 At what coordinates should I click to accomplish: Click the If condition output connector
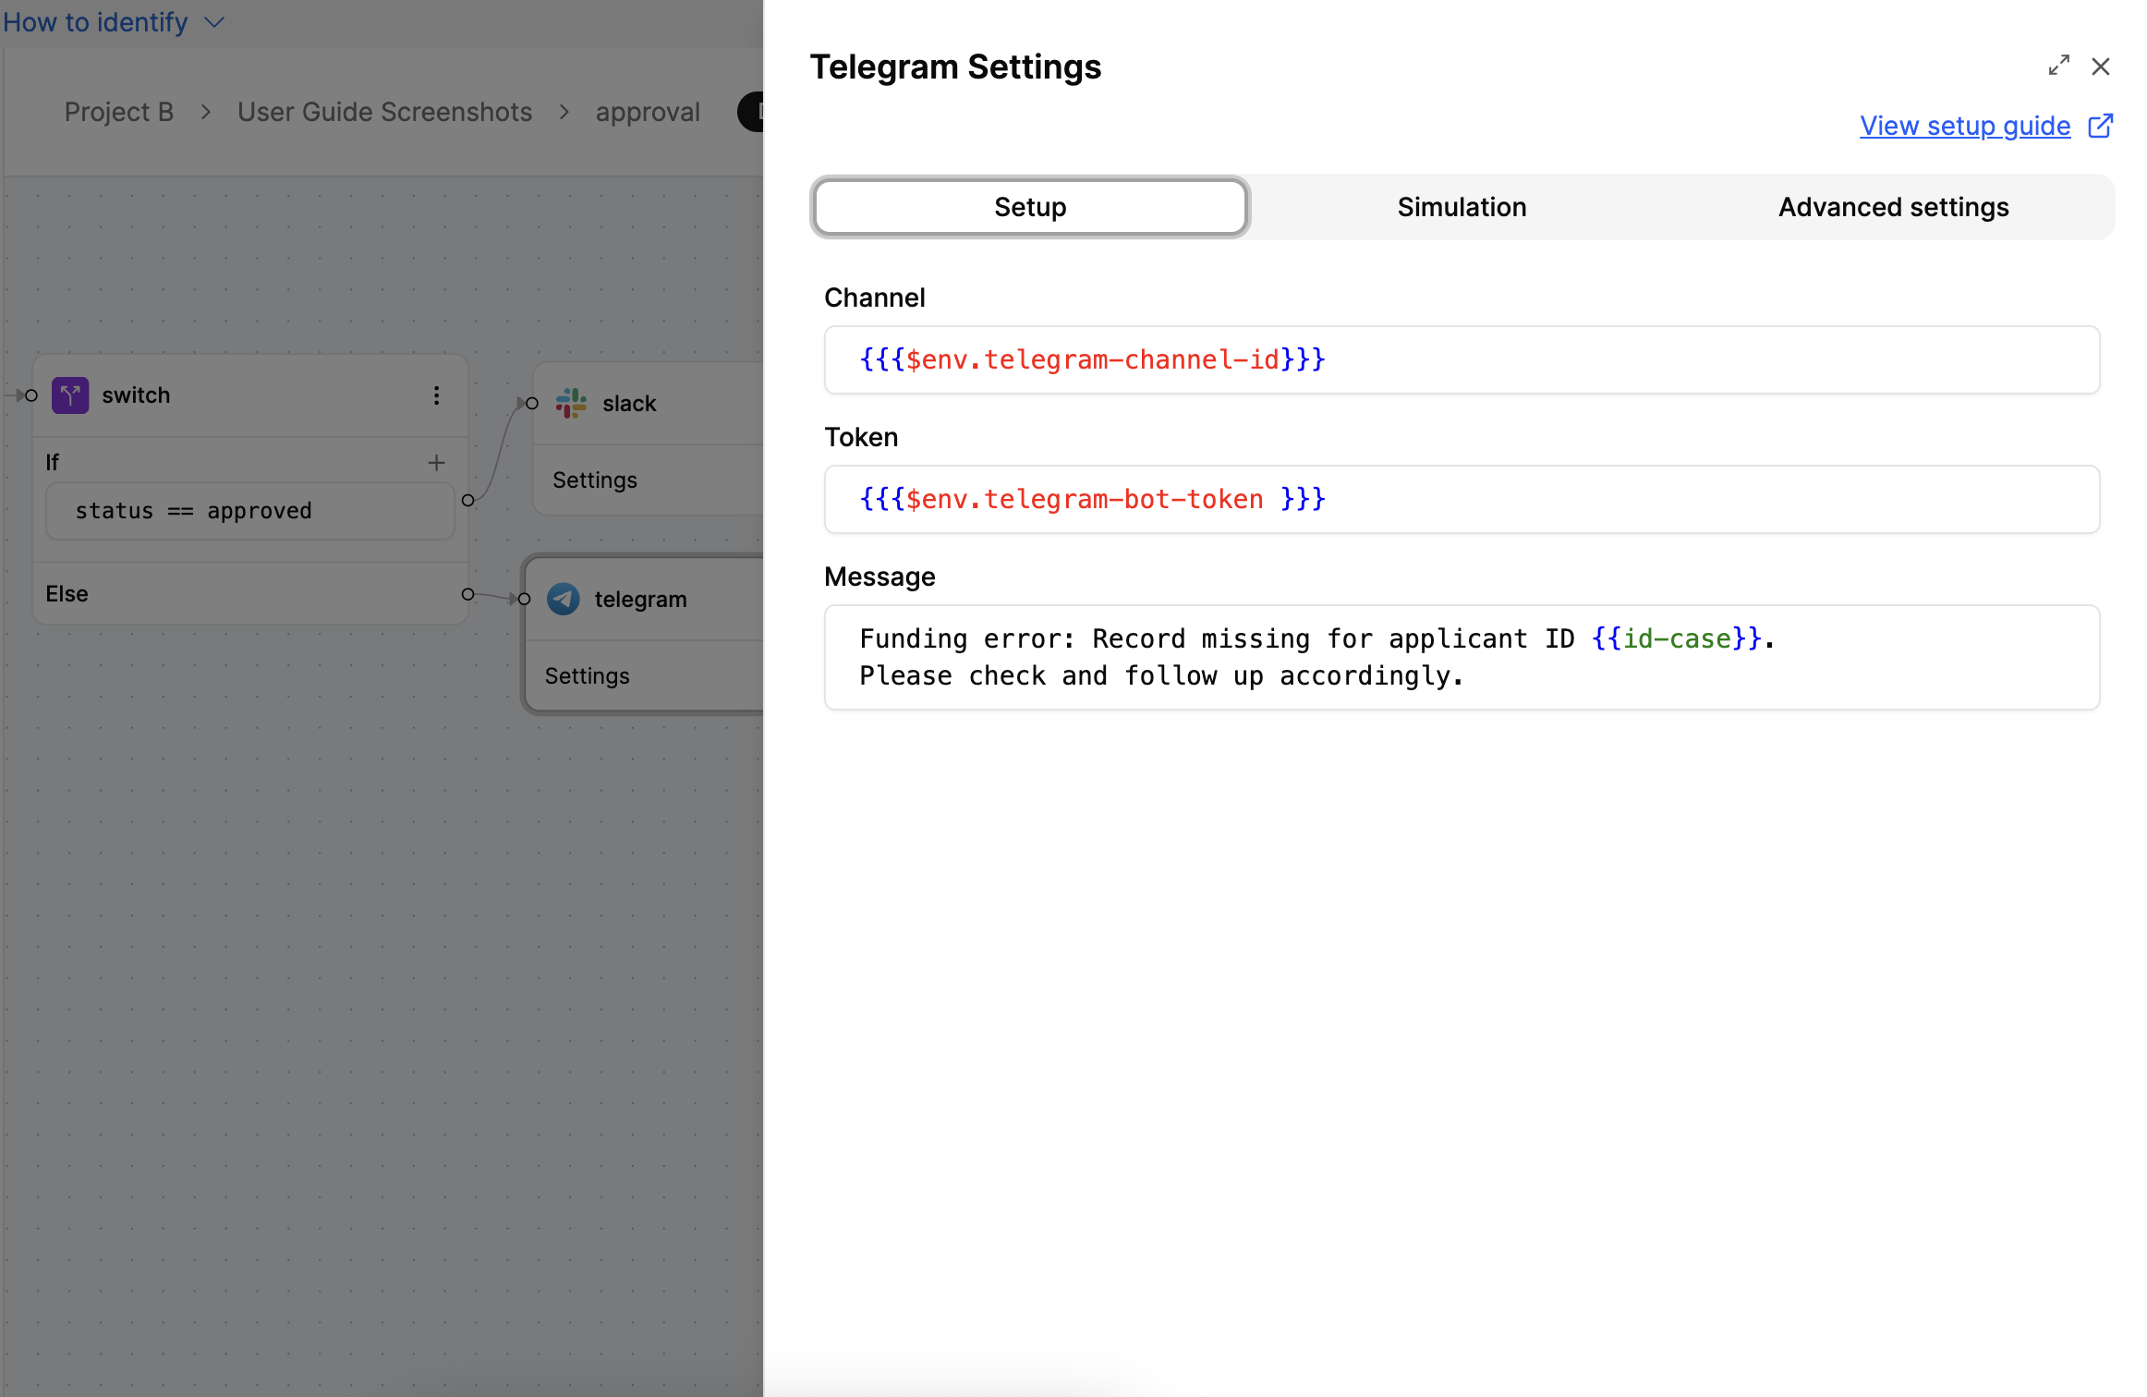pyautogui.click(x=467, y=500)
